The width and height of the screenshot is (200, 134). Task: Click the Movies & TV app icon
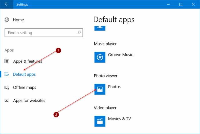100,121
